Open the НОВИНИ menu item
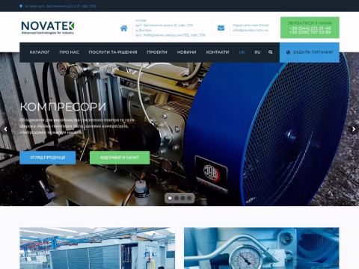The width and height of the screenshot is (359, 269). point(186,52)
